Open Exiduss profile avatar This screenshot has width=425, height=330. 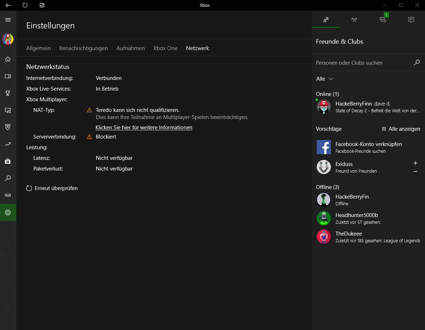[323, 167]
